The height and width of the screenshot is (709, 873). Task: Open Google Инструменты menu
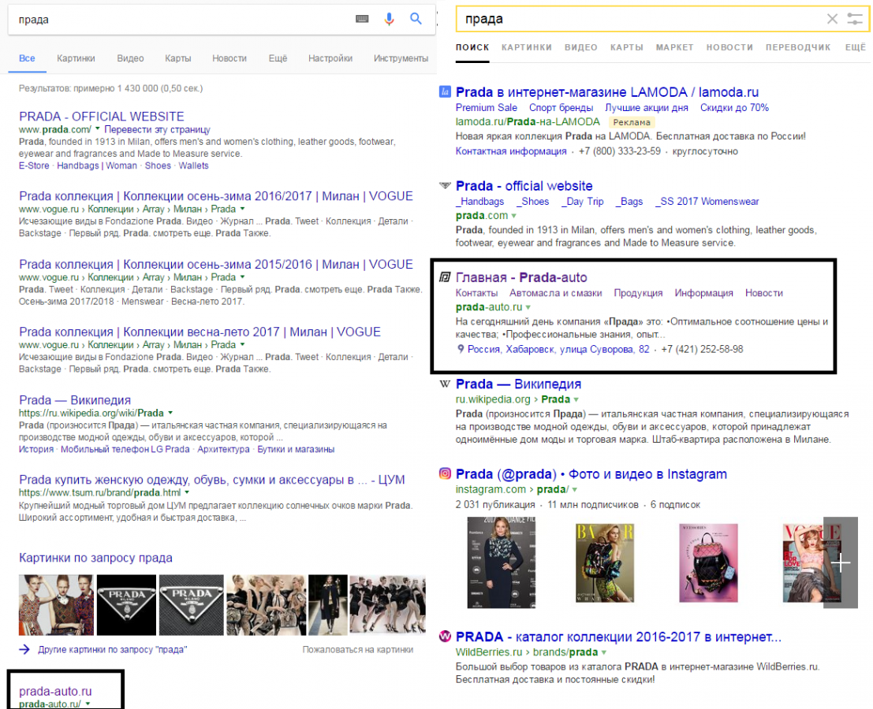click(401, 58)
